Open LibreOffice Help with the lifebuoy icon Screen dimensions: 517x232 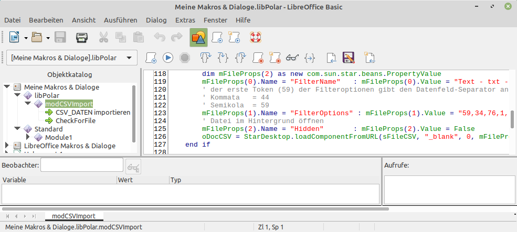[255, 38]
